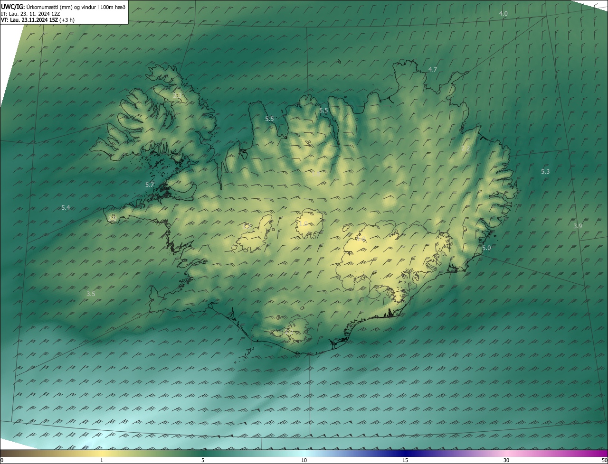Click the color scale tick label '10'

304,460
